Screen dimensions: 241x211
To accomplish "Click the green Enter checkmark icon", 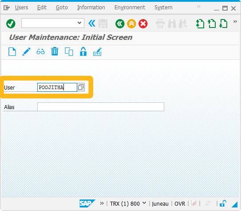I will point(11,23).
